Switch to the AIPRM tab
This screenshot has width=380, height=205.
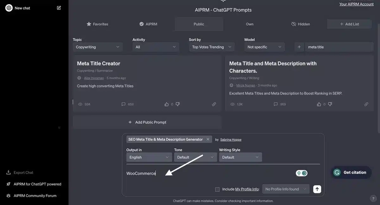point(148,24)
